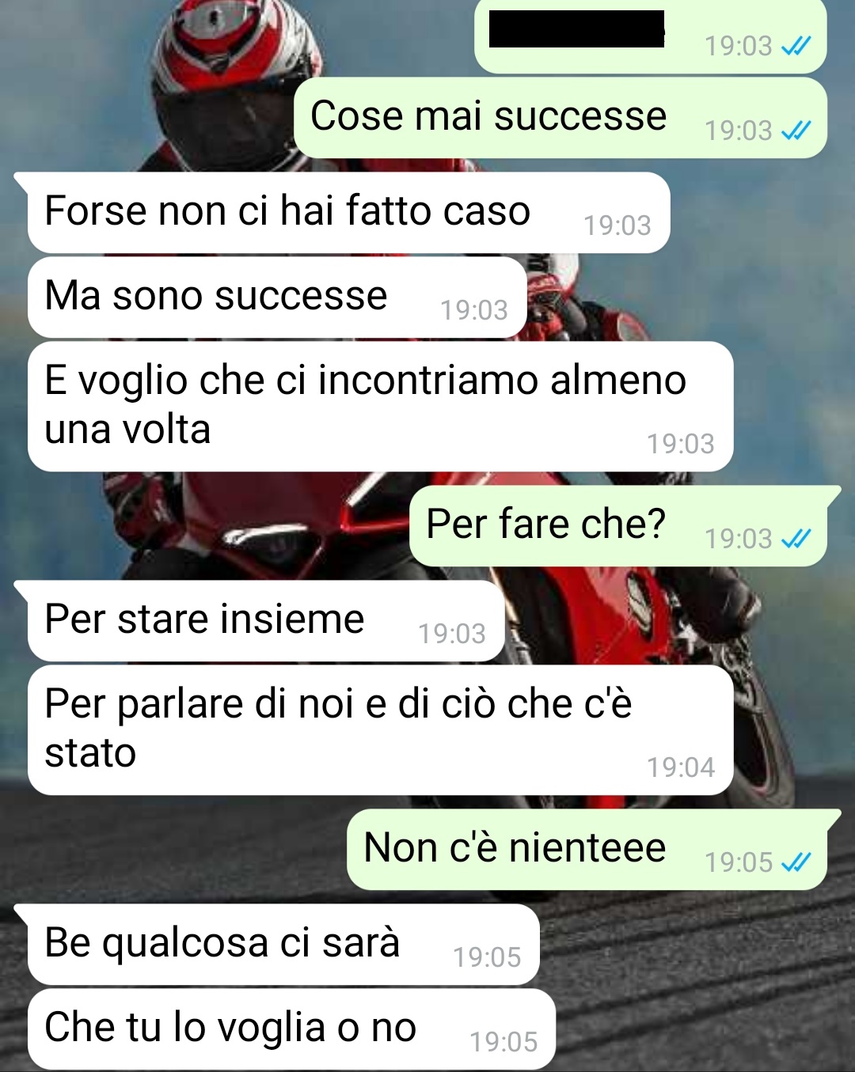The image size is (855, 1072).
Task: Tap the sent message 'Per fare che?'
Action: tap(618, 526)
